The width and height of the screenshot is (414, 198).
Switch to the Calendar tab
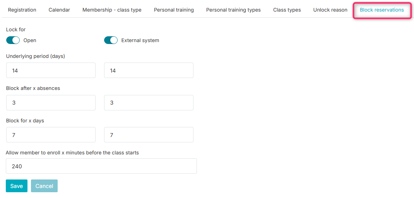(x=59, y=10)
